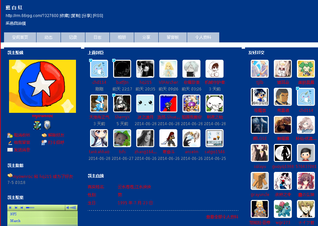Open batfjtn visitor avatar
The height and width of the screenshot is (226, 318).
point(122,69)
